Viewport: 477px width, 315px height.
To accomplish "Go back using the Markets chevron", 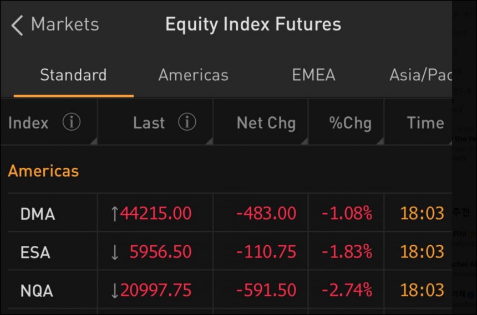I will point(17,25).
